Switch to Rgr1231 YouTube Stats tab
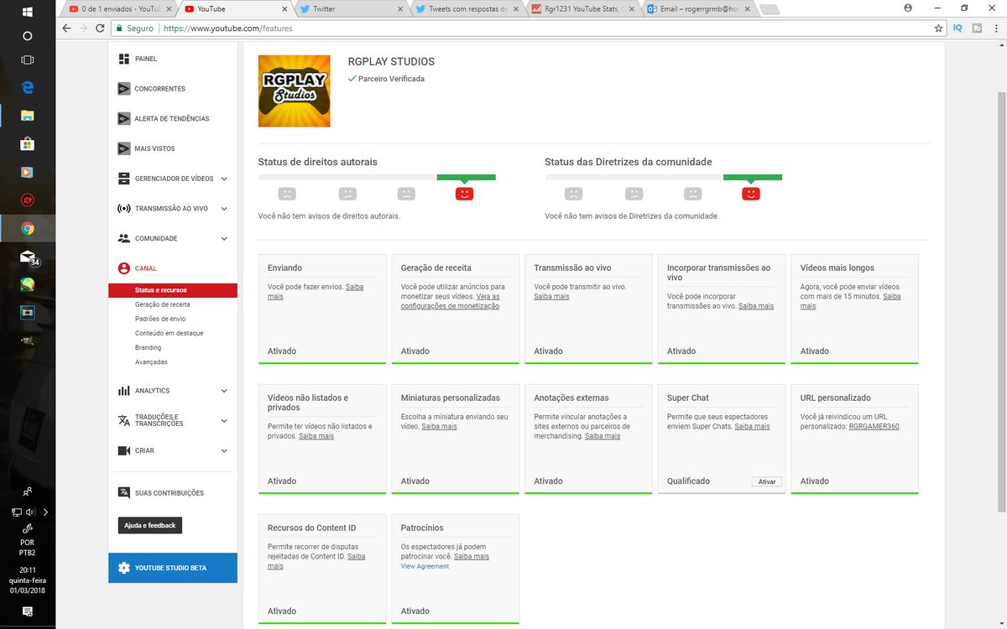This screenshot has width=1007, height=629. 583,8
